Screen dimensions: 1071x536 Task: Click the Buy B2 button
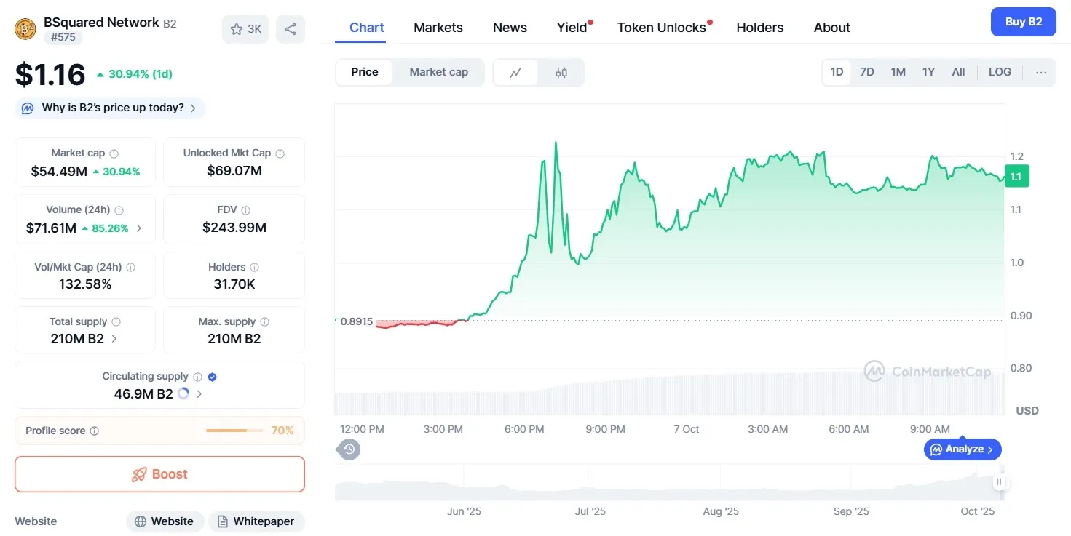[x=1023, y=22]
